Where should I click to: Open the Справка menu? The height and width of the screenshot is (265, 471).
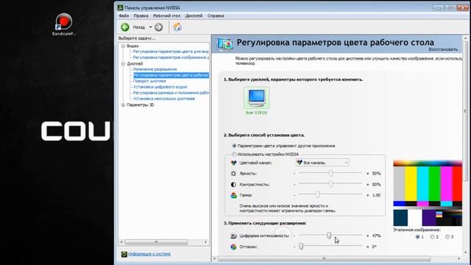point(216,15)
